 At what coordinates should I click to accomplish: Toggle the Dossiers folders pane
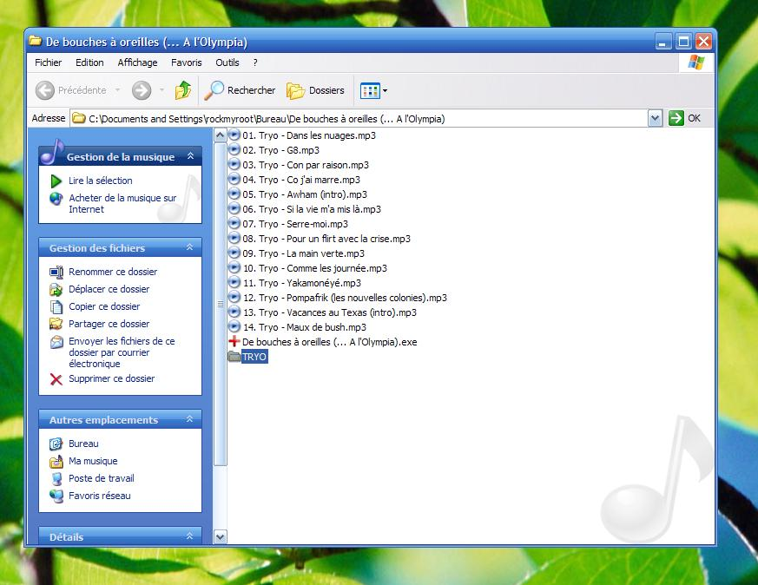point(316,90)
